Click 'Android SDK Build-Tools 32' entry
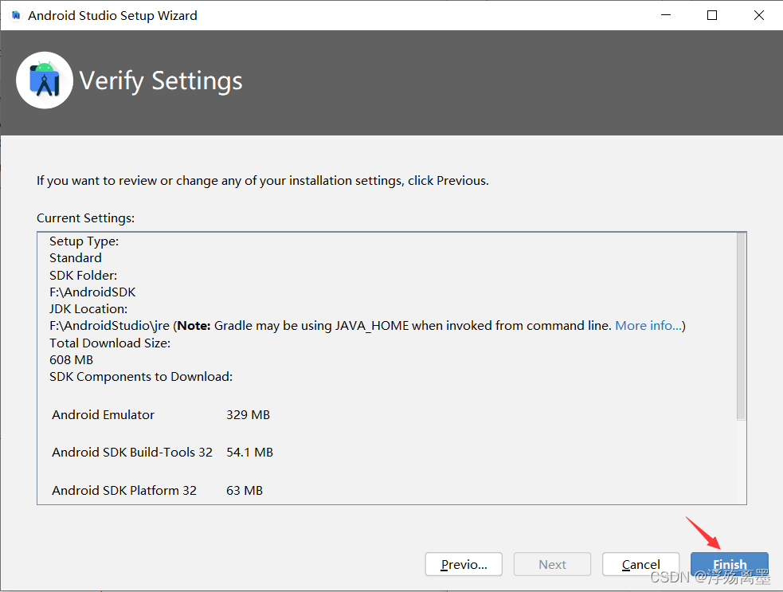 coord(132,452)
